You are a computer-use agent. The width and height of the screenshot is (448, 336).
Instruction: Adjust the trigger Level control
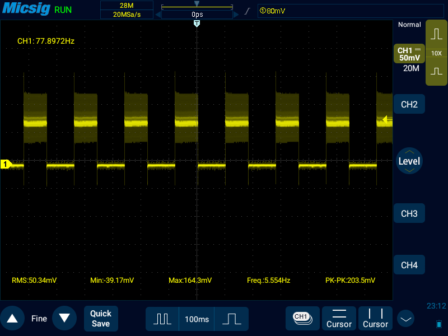tap(409, 161)
